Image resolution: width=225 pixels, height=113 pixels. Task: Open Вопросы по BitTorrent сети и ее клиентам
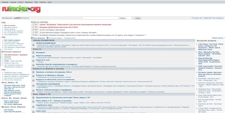55,79
